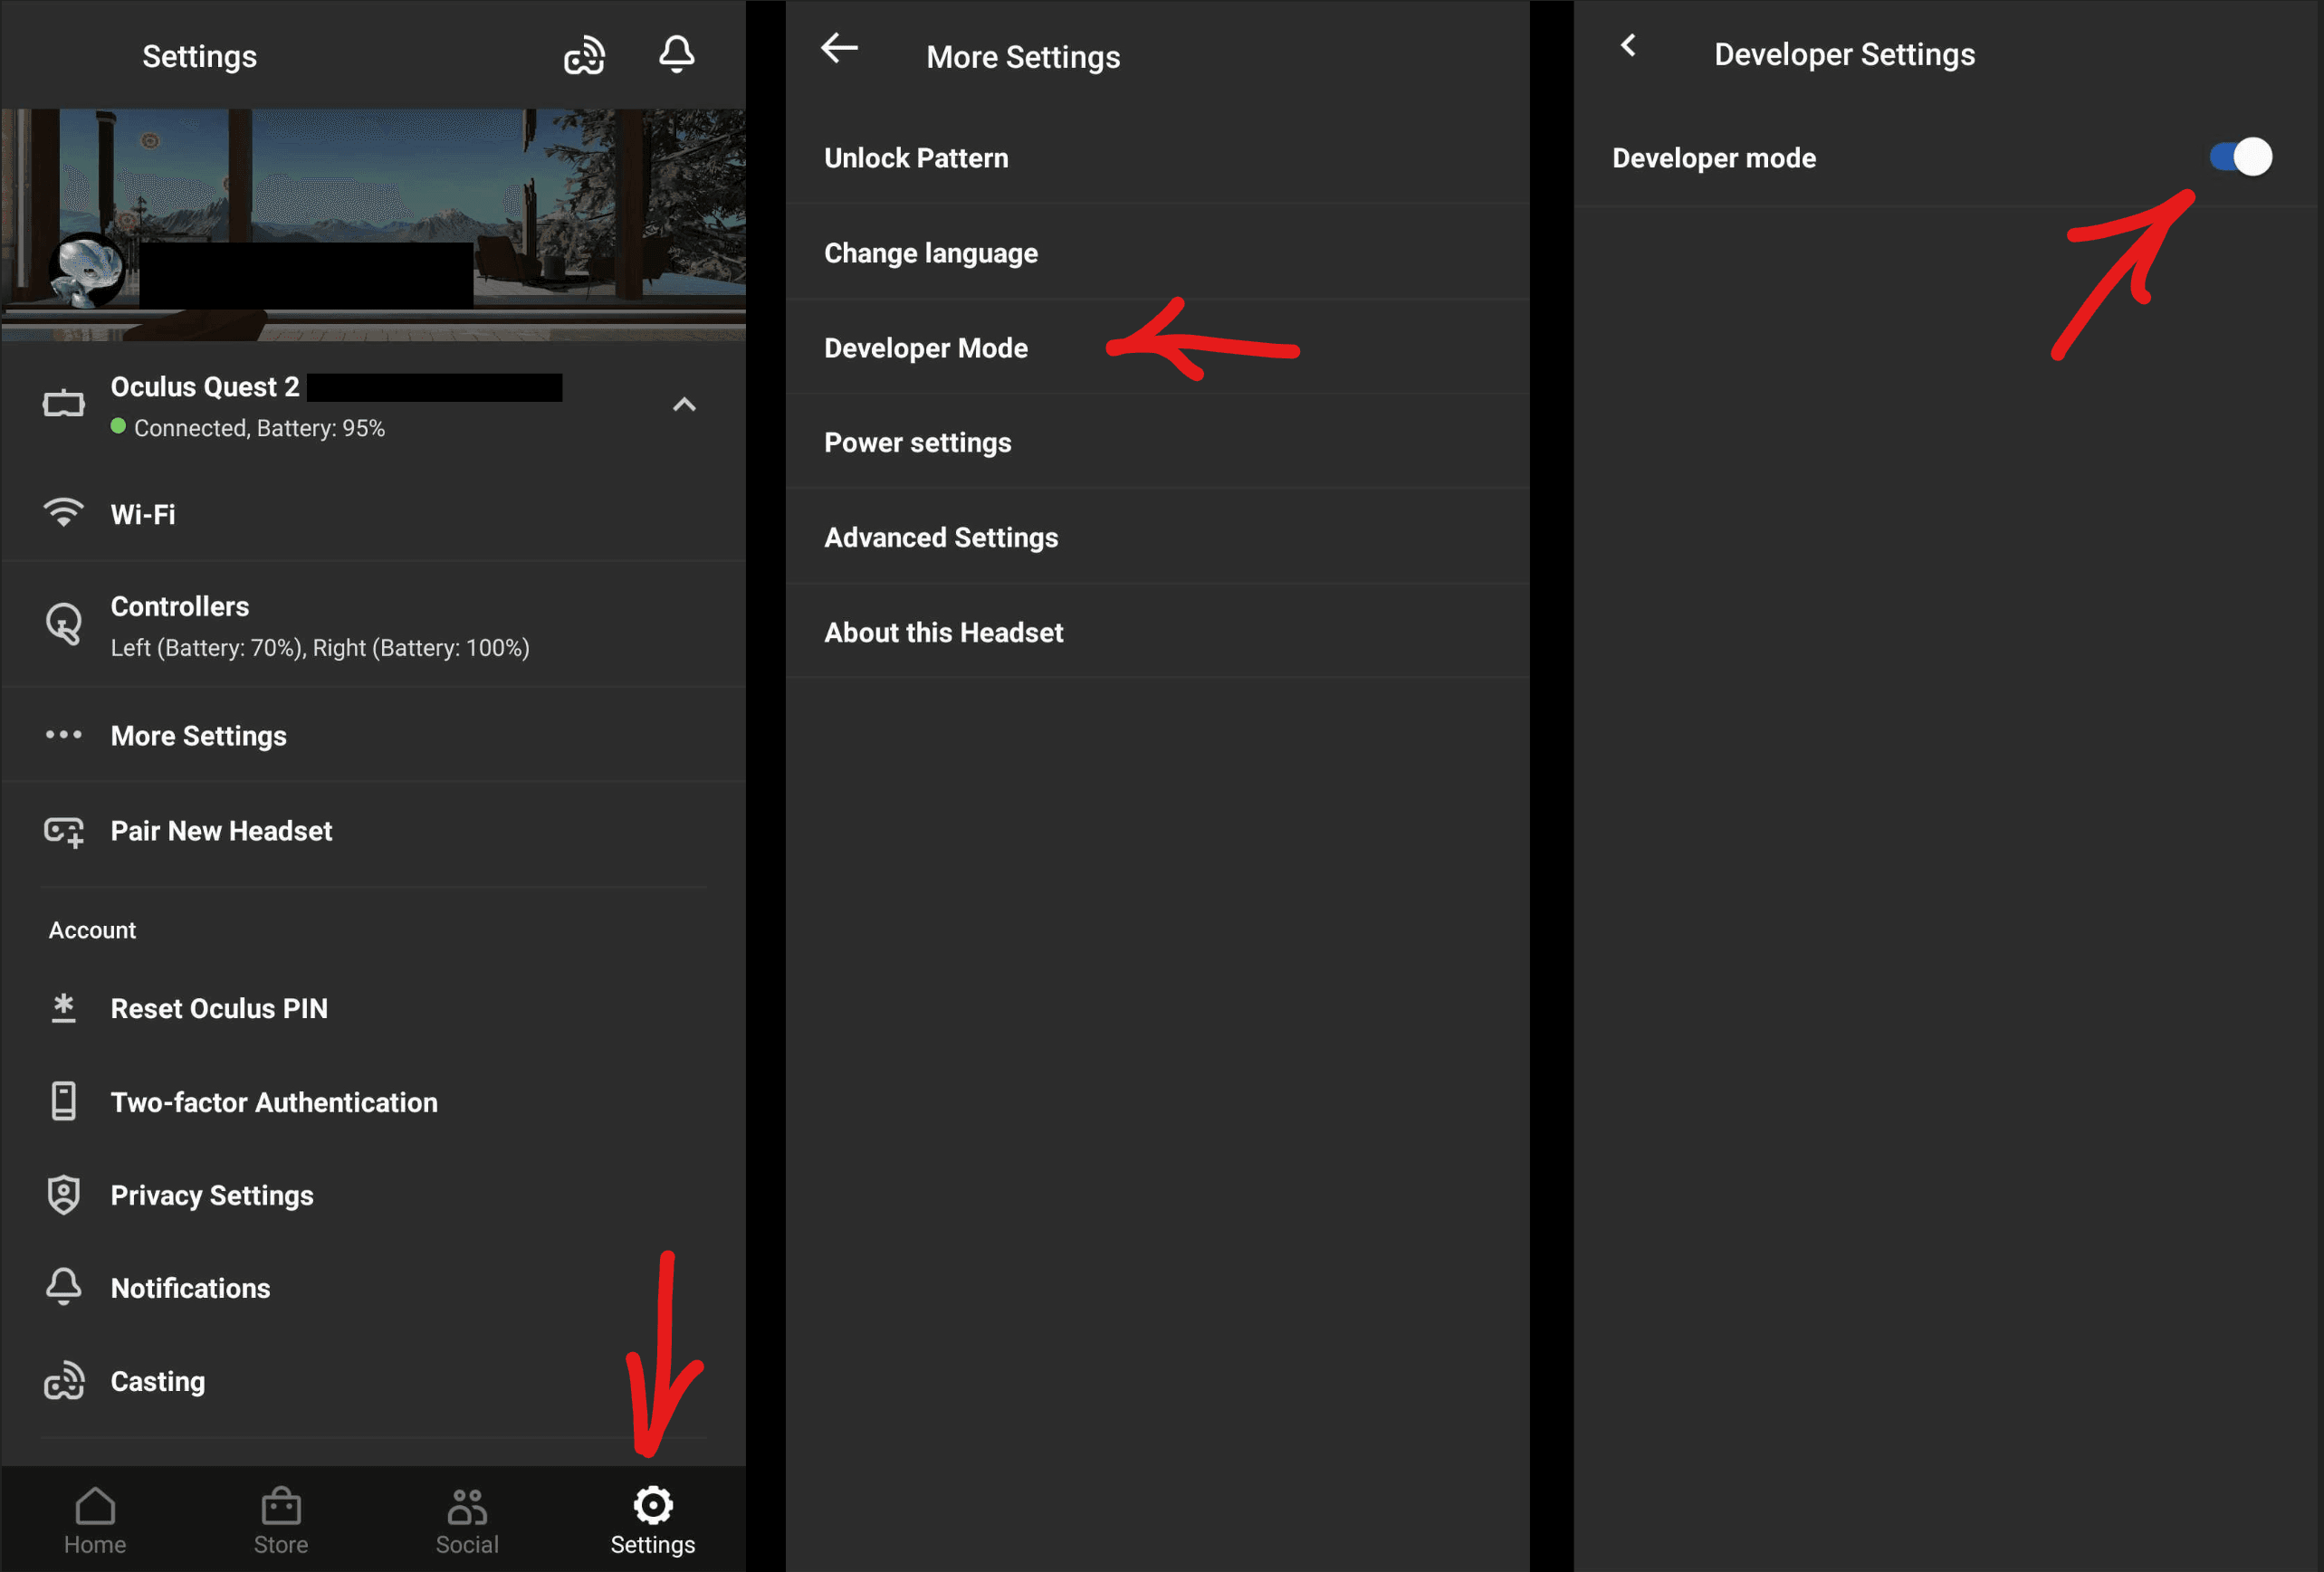2324x1572 pixels.
Task: Go back from More Settings screen
Action: pyautogui.click(x=839, y=48)
